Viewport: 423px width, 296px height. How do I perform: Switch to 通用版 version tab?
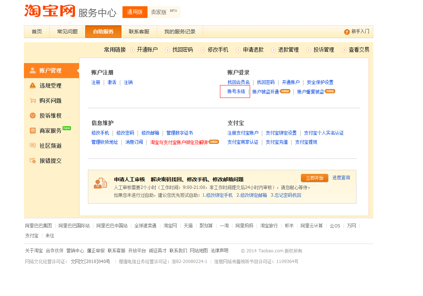135,12
